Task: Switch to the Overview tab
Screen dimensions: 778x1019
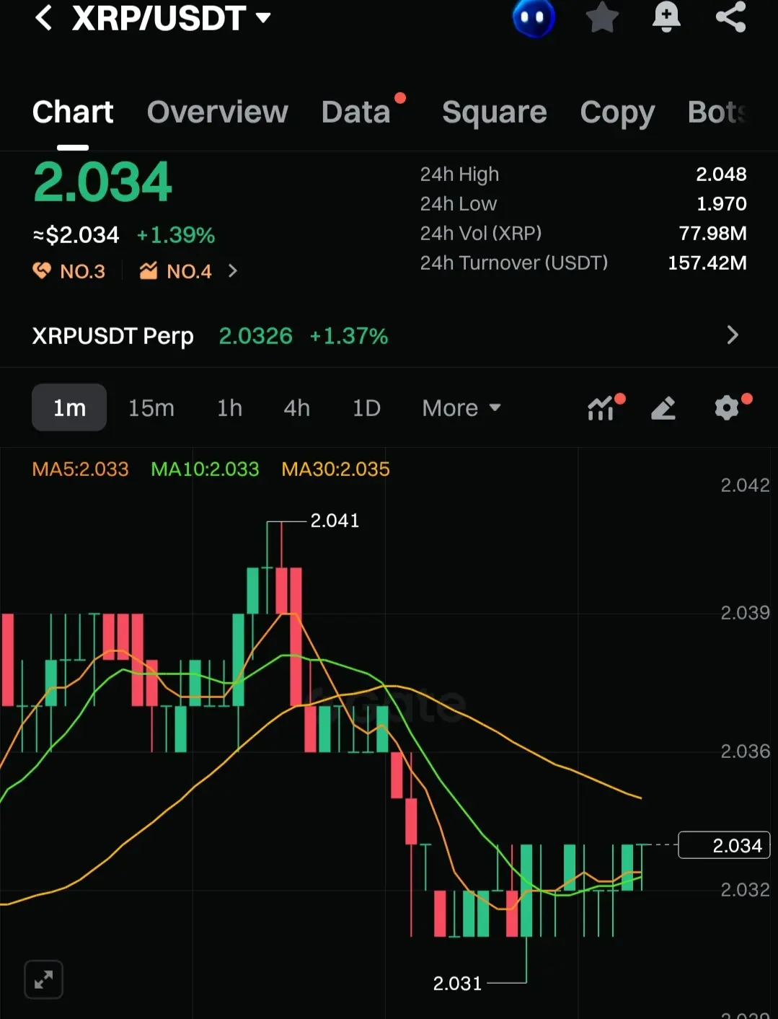Action: pos(217,113)
